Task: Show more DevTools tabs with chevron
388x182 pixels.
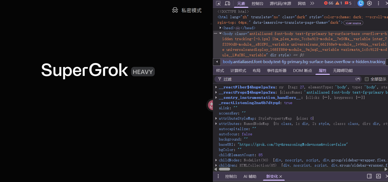Action: [312, 3]
